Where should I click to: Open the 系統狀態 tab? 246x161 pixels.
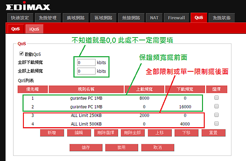coord(222,18)
